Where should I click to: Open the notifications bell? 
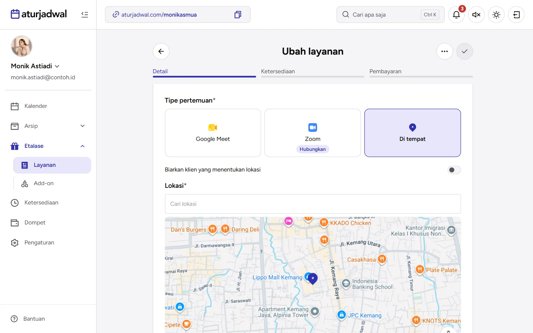pyautogui.click(x=456, y=15)
